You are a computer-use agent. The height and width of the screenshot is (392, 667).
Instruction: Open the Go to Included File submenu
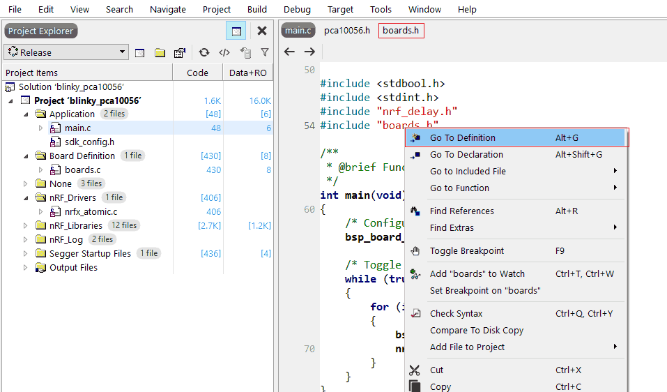click(x=468, y=172)
